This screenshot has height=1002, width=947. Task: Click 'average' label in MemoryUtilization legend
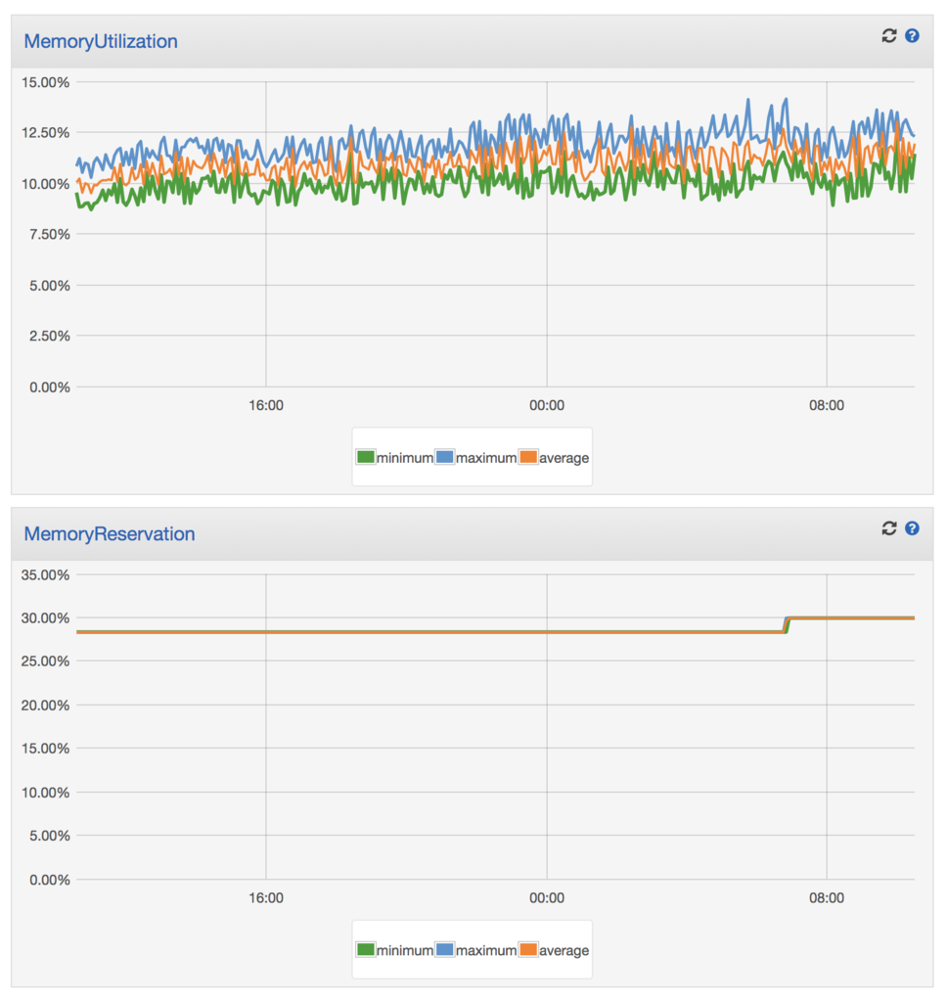pyautogui.click(x=564, y=458)
